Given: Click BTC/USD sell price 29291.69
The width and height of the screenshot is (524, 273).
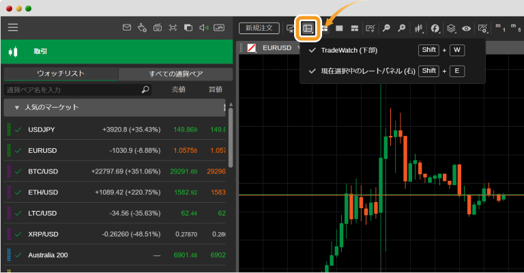Looking at the screenshot, I should tap(184, 171).
